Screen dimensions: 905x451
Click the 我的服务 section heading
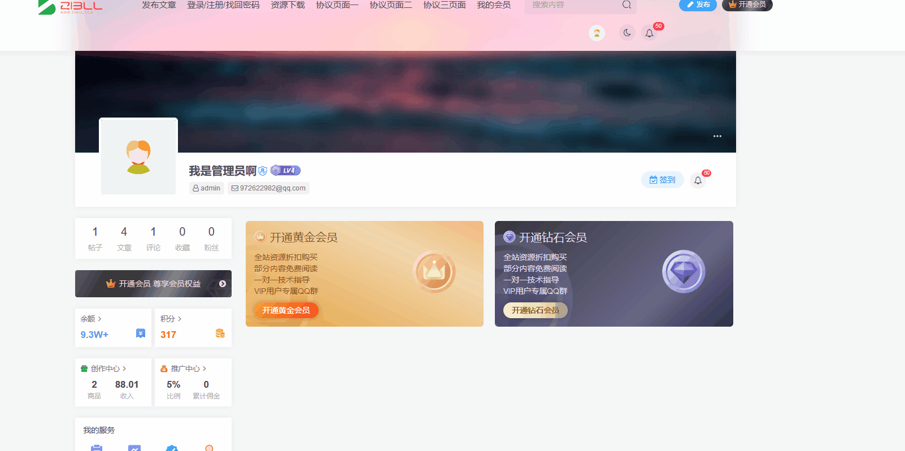[x=99, y=430]
